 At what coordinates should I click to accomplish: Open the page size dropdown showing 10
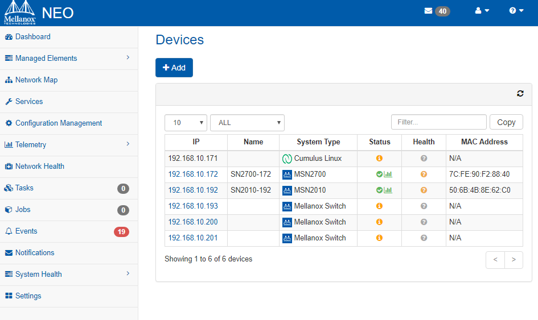186,123
